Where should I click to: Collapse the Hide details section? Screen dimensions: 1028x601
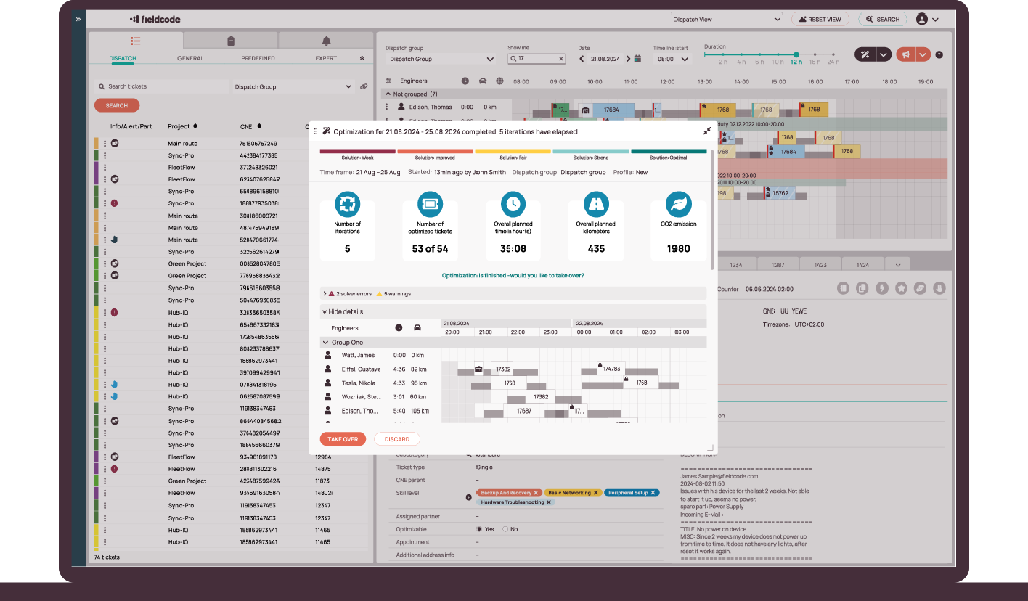tap(325, 311)
